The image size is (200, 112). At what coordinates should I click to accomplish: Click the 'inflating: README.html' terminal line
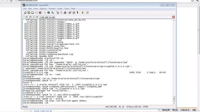(39, 56)
